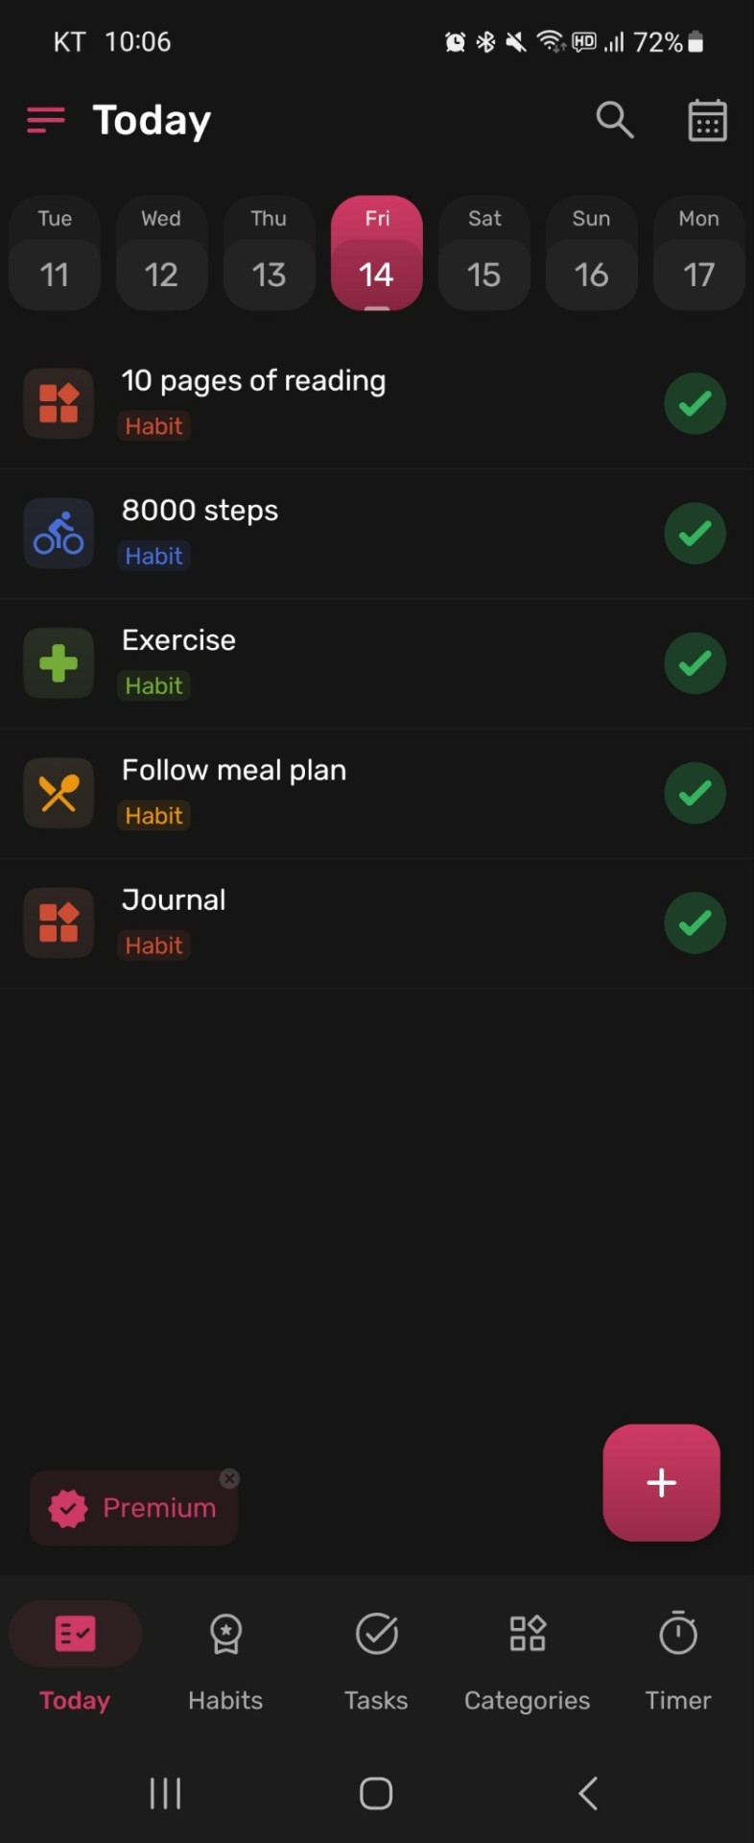Open the calendar picker icon
Screen dimensions: 754x1843
(707, 120)
